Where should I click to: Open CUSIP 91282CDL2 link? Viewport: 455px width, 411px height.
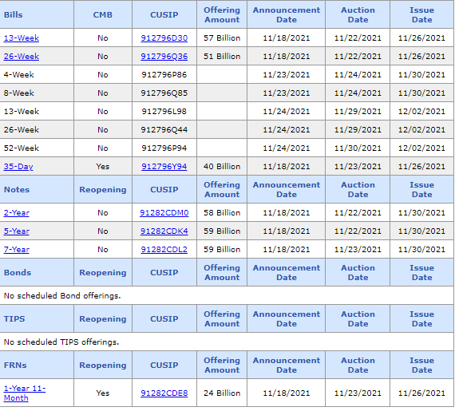(x=164, y=250)
